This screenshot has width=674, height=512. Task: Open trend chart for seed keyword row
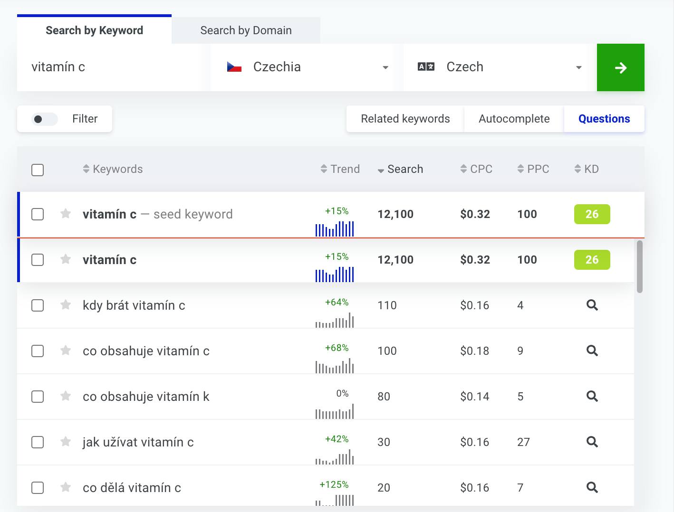pos(335,229)
